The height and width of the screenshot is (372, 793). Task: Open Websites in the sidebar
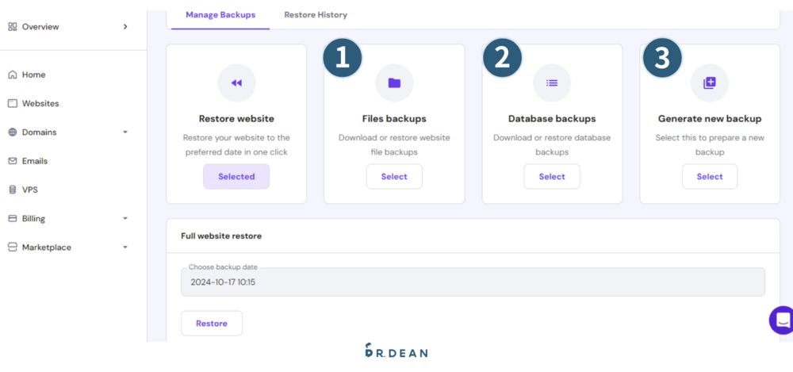(x=40, y=103)
